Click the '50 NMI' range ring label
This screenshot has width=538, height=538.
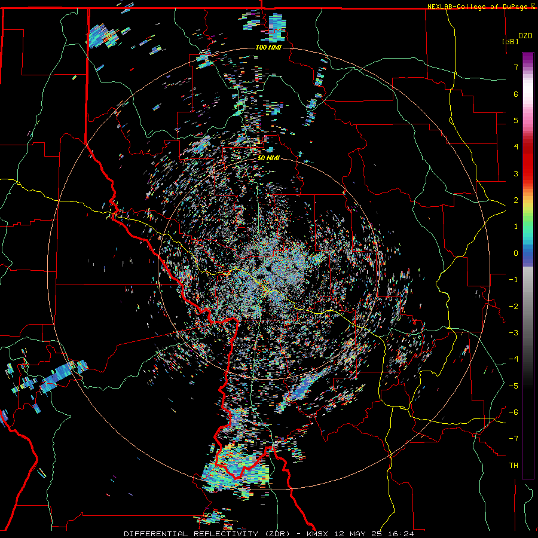[x=268, y=158]
